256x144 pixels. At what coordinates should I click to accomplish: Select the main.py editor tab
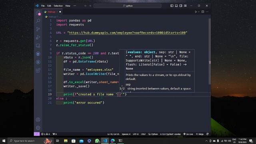click(x=52, y=12)
